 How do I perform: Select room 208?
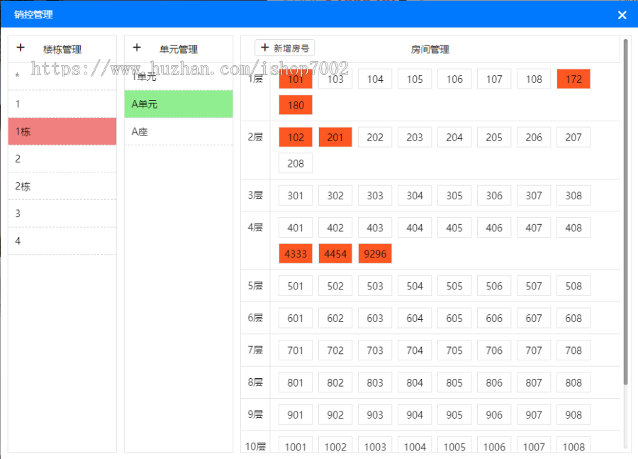[296, 163]
